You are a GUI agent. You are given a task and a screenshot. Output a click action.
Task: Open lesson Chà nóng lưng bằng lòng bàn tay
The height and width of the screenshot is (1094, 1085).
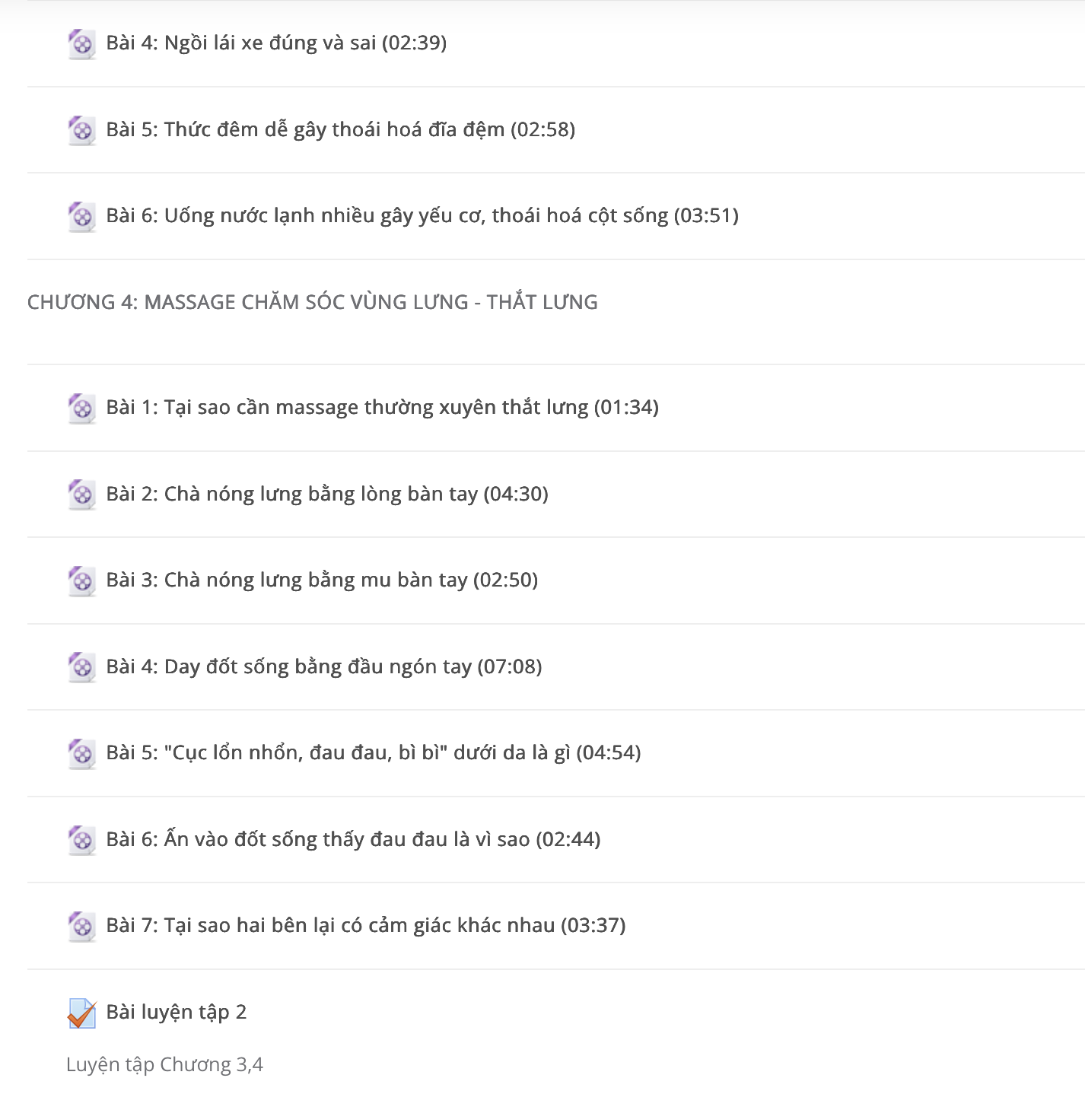click(x=327, y=494)
